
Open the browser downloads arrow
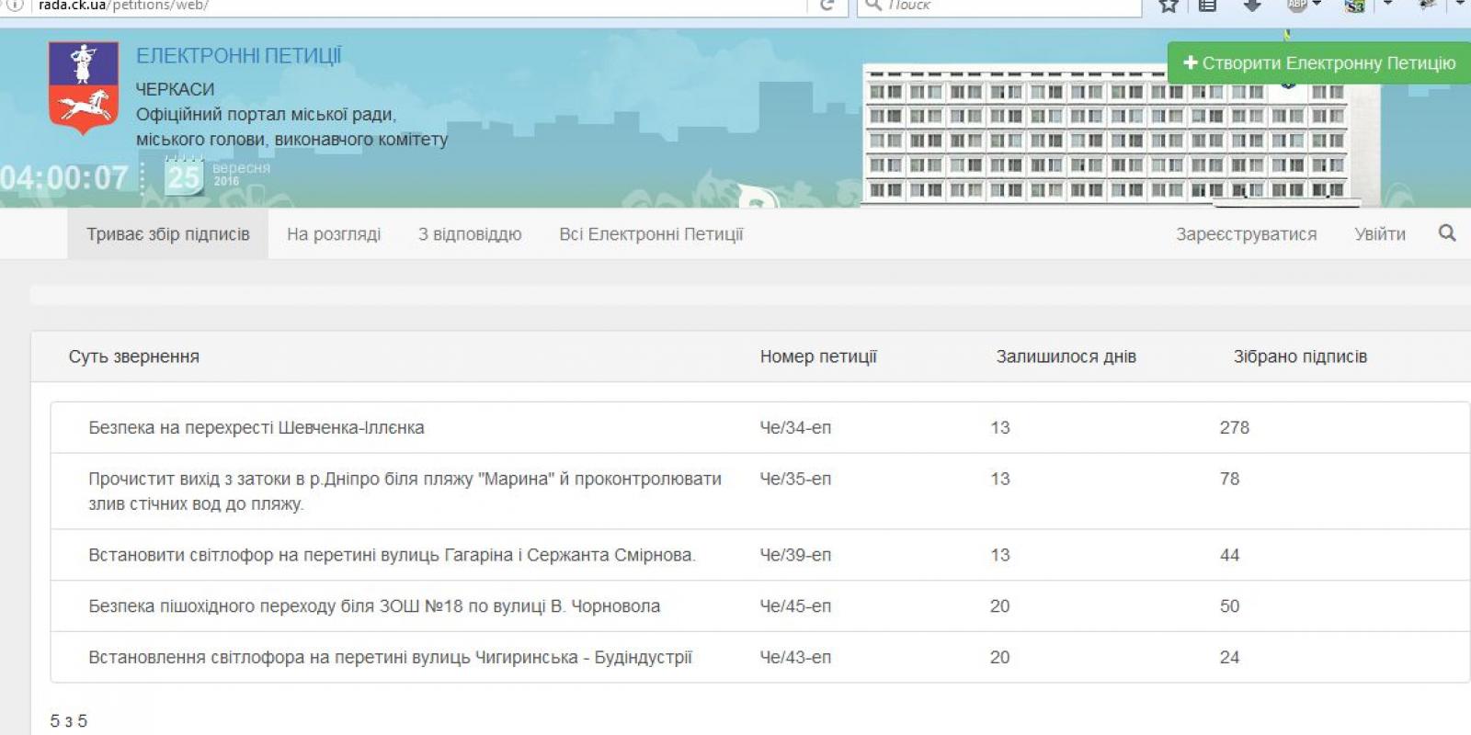(x=1251, y=6)
